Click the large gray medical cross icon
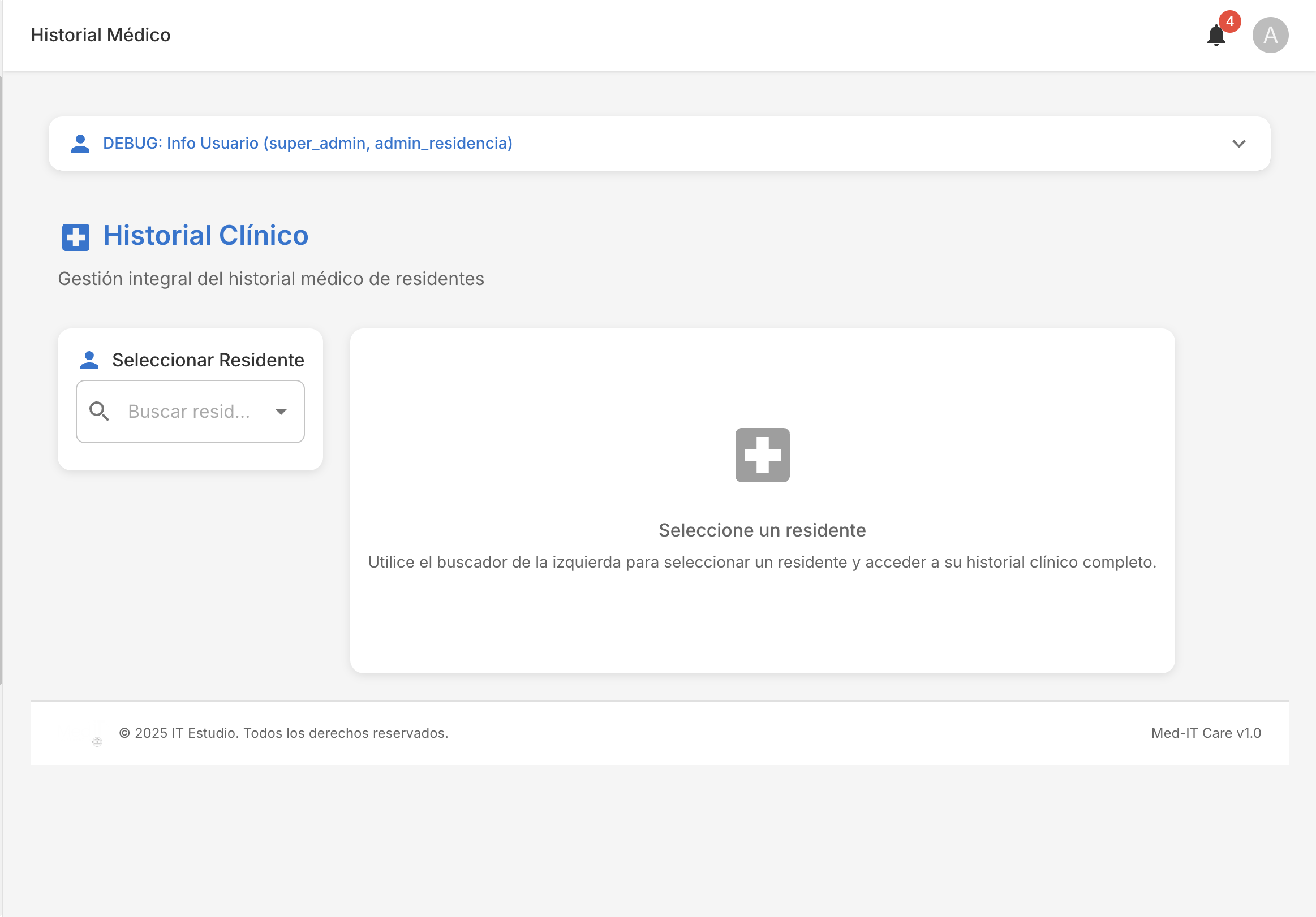The width and height of the screenshot is (1316, 917). tap(762, 455)
